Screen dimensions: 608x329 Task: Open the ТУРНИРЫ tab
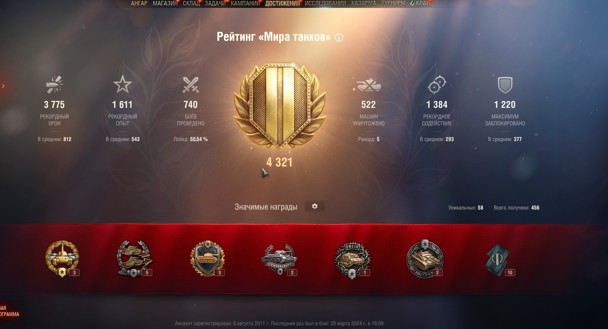[393, 3]
